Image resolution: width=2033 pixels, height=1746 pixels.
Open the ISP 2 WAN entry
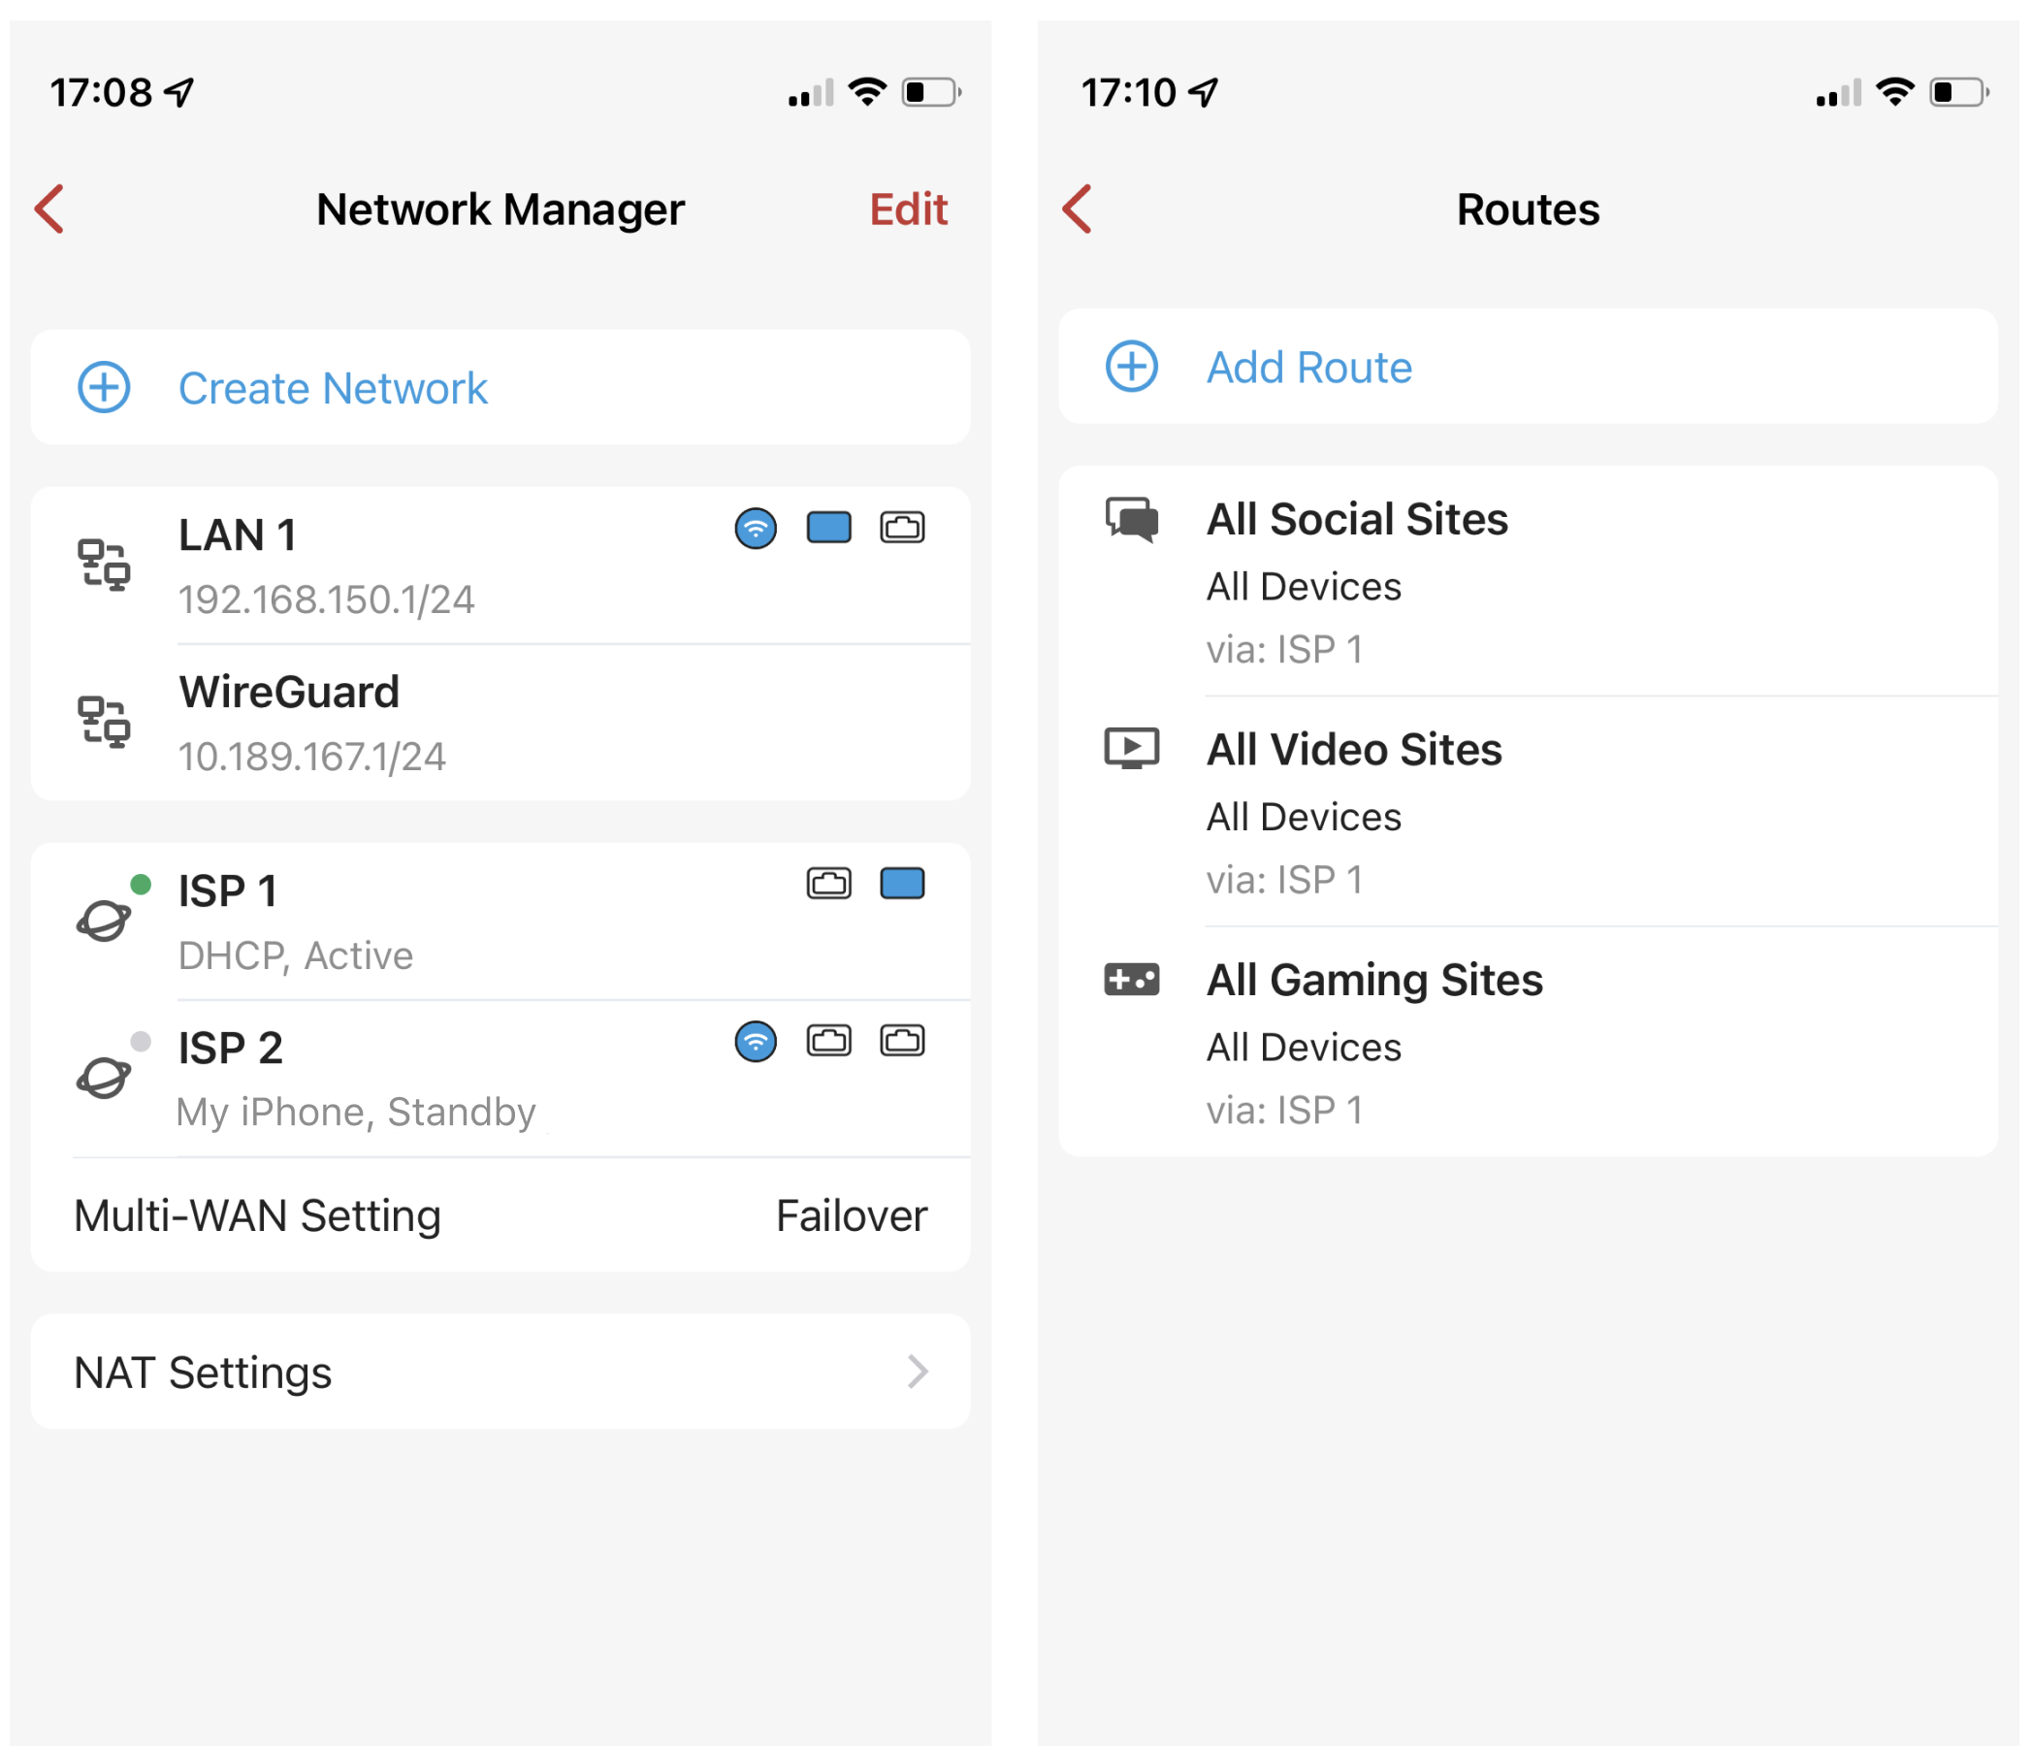click(500, 1080)
